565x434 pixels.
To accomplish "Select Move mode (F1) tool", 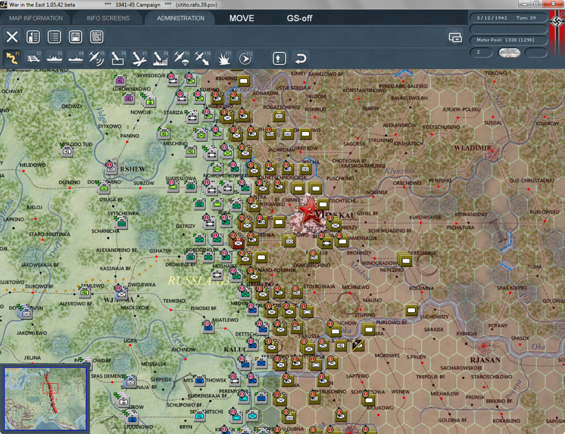I will 12,58.
